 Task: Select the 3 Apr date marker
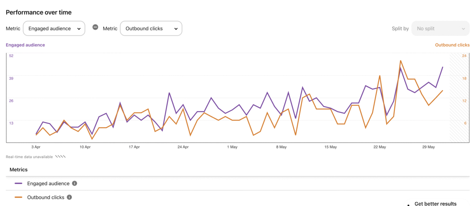[x=36, y=147]
